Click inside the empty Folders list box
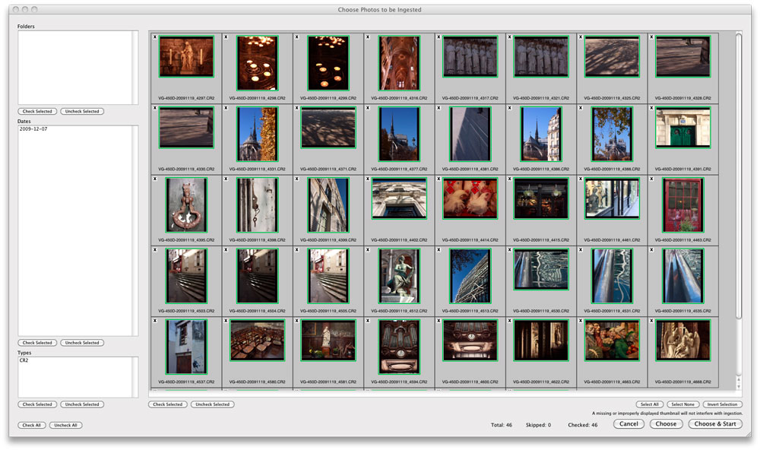Viewport: 760px width, 450px height. coord(74,68)
